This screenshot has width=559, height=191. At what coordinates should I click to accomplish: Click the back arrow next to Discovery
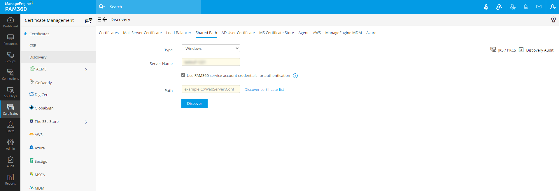105,20
